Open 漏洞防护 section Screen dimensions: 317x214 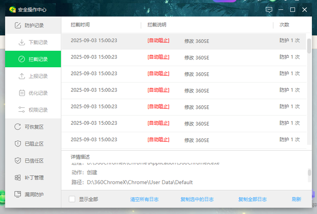pyautogui.click(x=33, y=195)
